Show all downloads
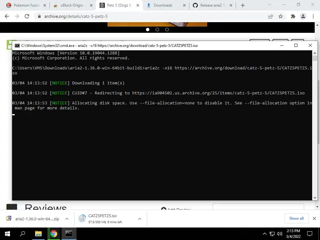 point(296,218)
